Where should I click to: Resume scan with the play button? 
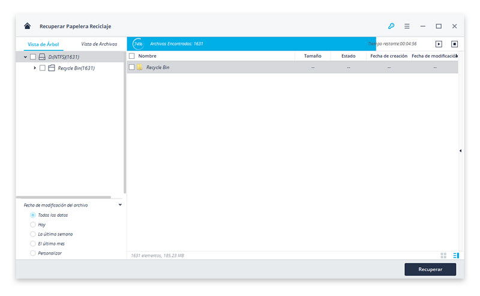[x=439, y=44]
